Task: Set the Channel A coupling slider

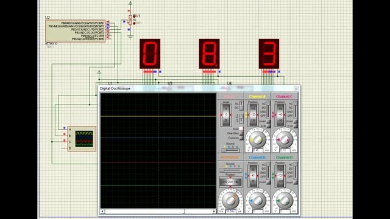Action: click(x=269, y=110)
